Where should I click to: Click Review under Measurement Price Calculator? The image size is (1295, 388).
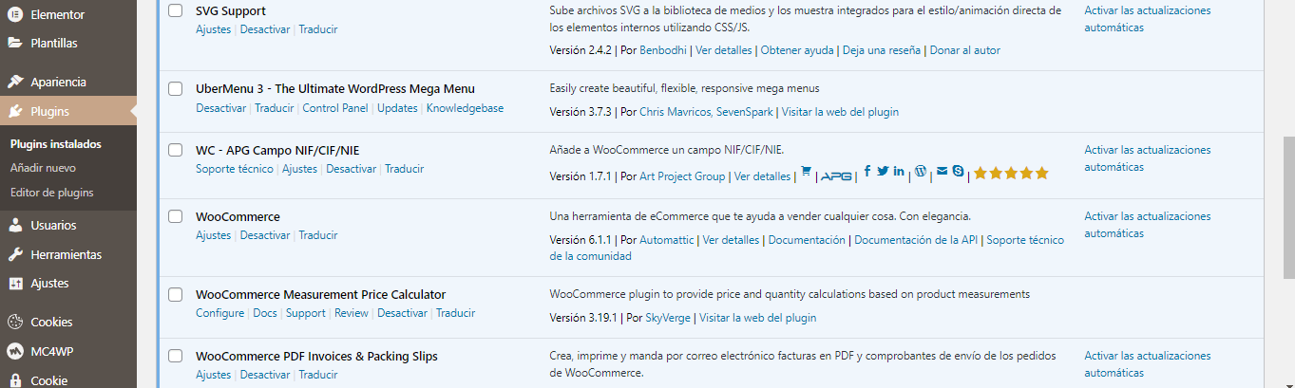352,313
